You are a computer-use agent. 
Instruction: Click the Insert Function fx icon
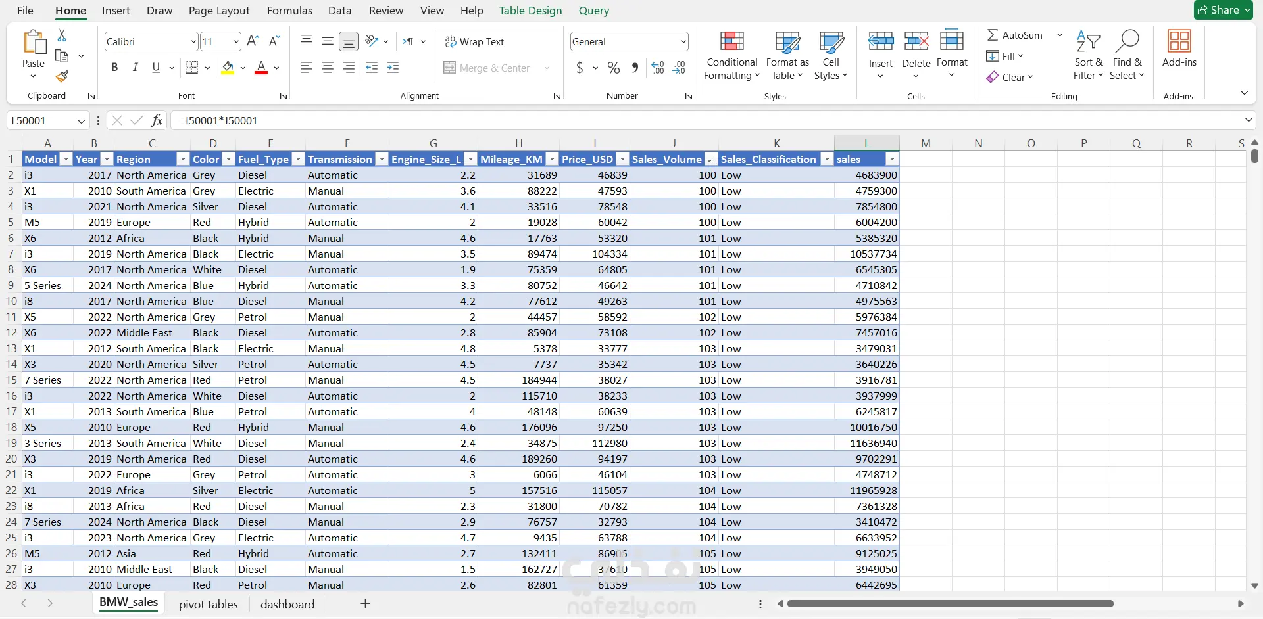pos(157,120)
